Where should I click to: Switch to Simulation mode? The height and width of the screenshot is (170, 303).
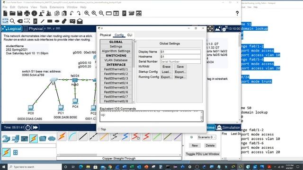point(228,127)
